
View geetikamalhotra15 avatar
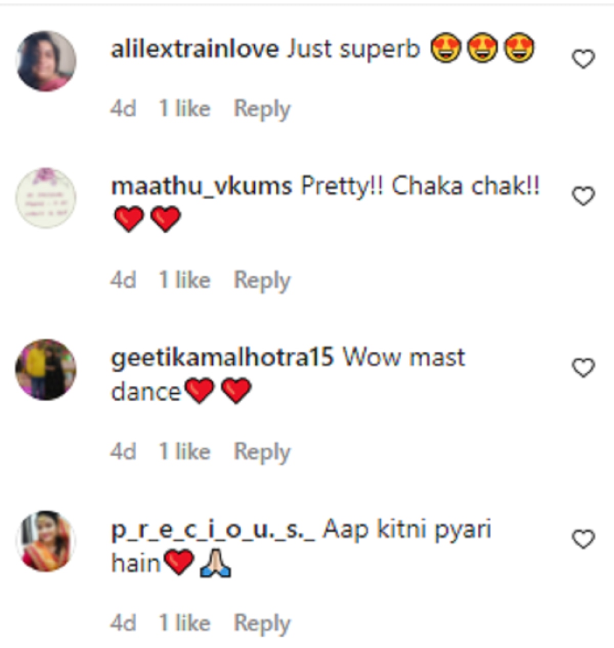coord(46,369)
